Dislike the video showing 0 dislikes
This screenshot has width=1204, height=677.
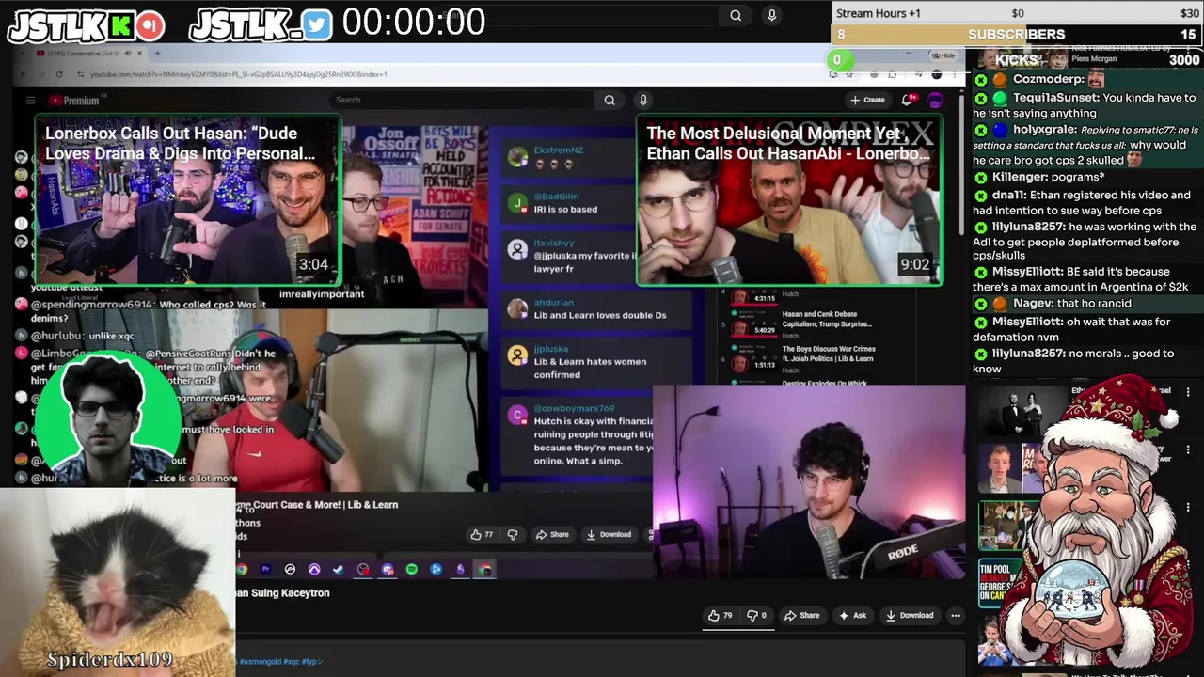(x=757, y=615)
